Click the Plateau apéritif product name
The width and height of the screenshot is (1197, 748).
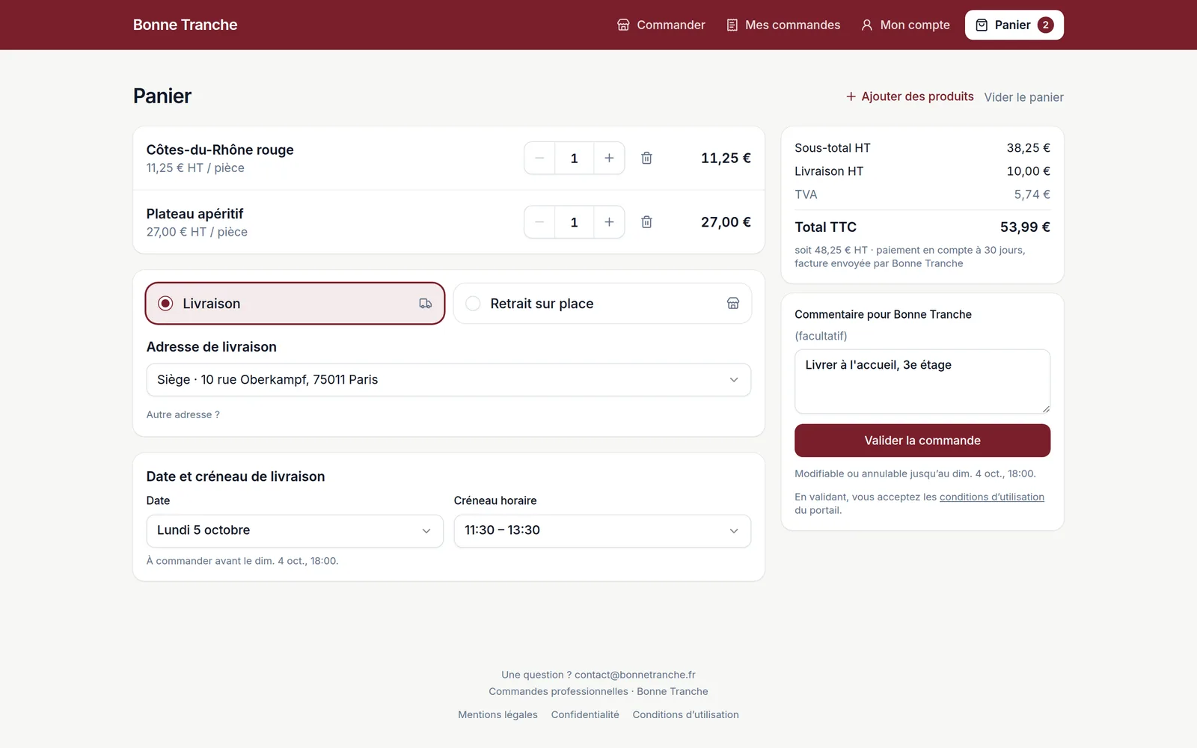[195, 214]
